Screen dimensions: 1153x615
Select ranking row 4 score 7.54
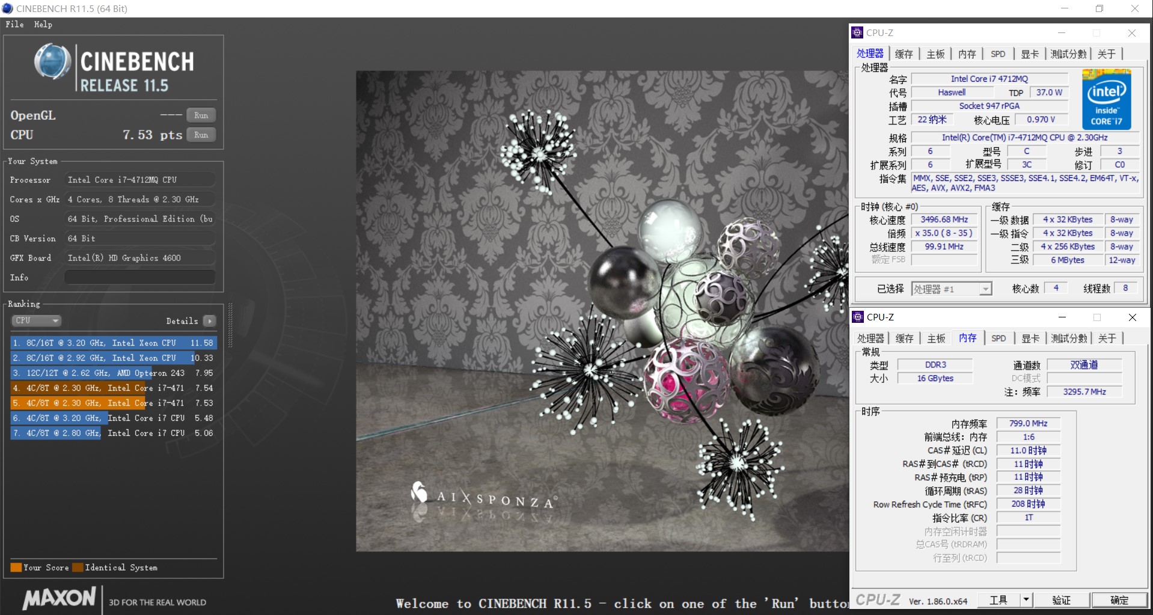113,388
